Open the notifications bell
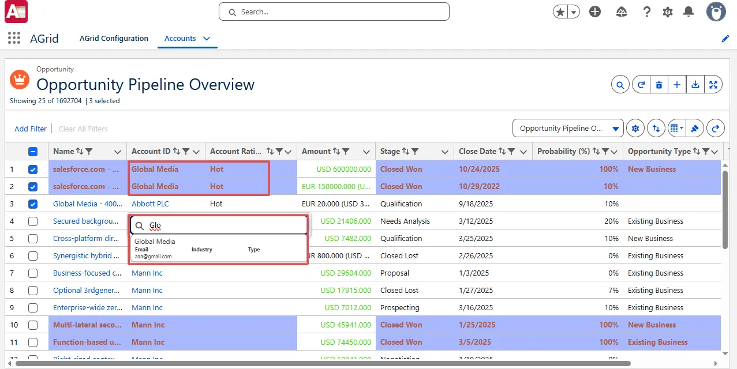Image resolution: width=737 pixels, height=369 pixels. coord(689,12)
